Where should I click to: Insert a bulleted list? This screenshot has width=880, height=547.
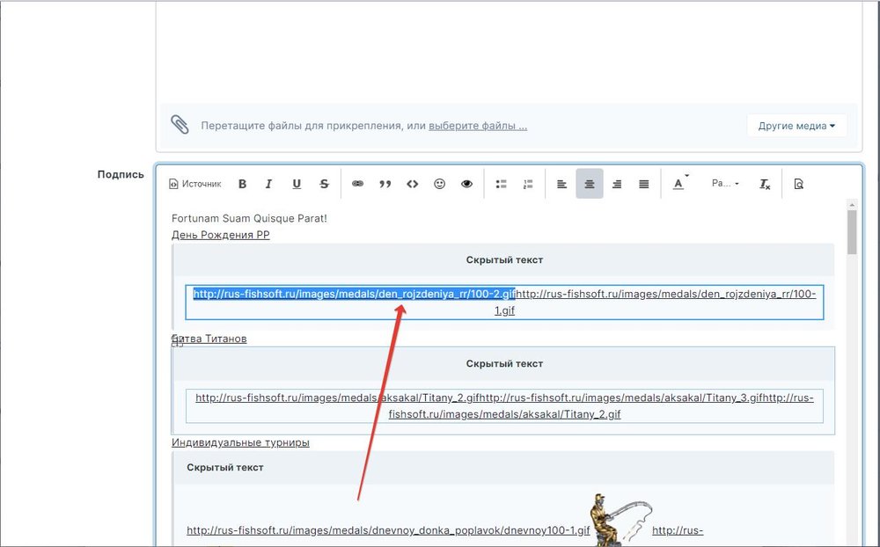tap(502, 184)
